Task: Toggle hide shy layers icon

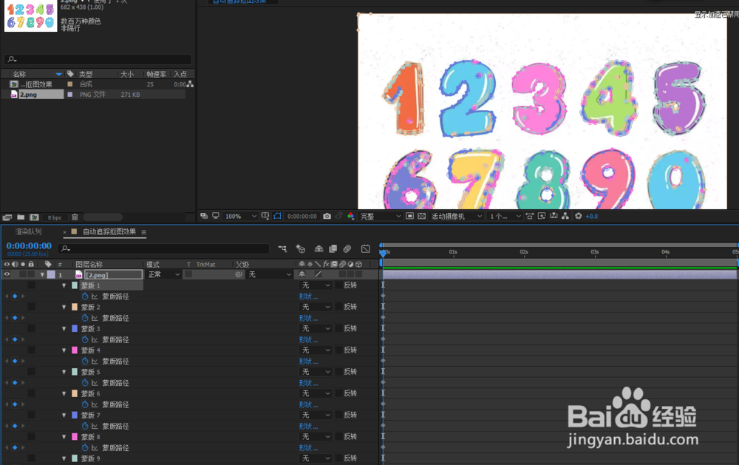Action: pos(319,248)
